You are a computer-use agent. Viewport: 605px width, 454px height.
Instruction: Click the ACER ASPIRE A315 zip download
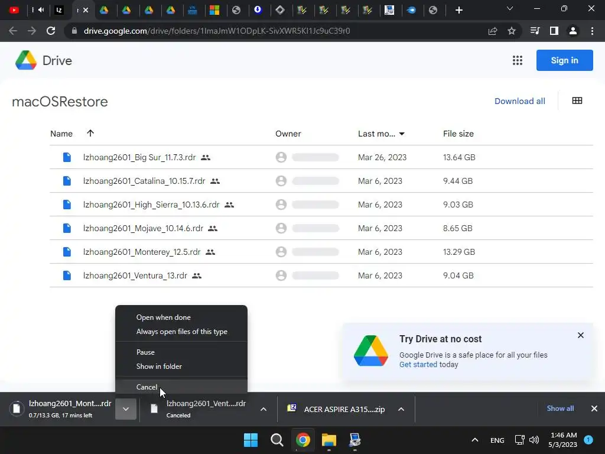point(337,409)
